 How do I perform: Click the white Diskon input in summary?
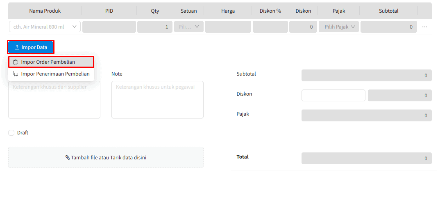tap(333, 96)
